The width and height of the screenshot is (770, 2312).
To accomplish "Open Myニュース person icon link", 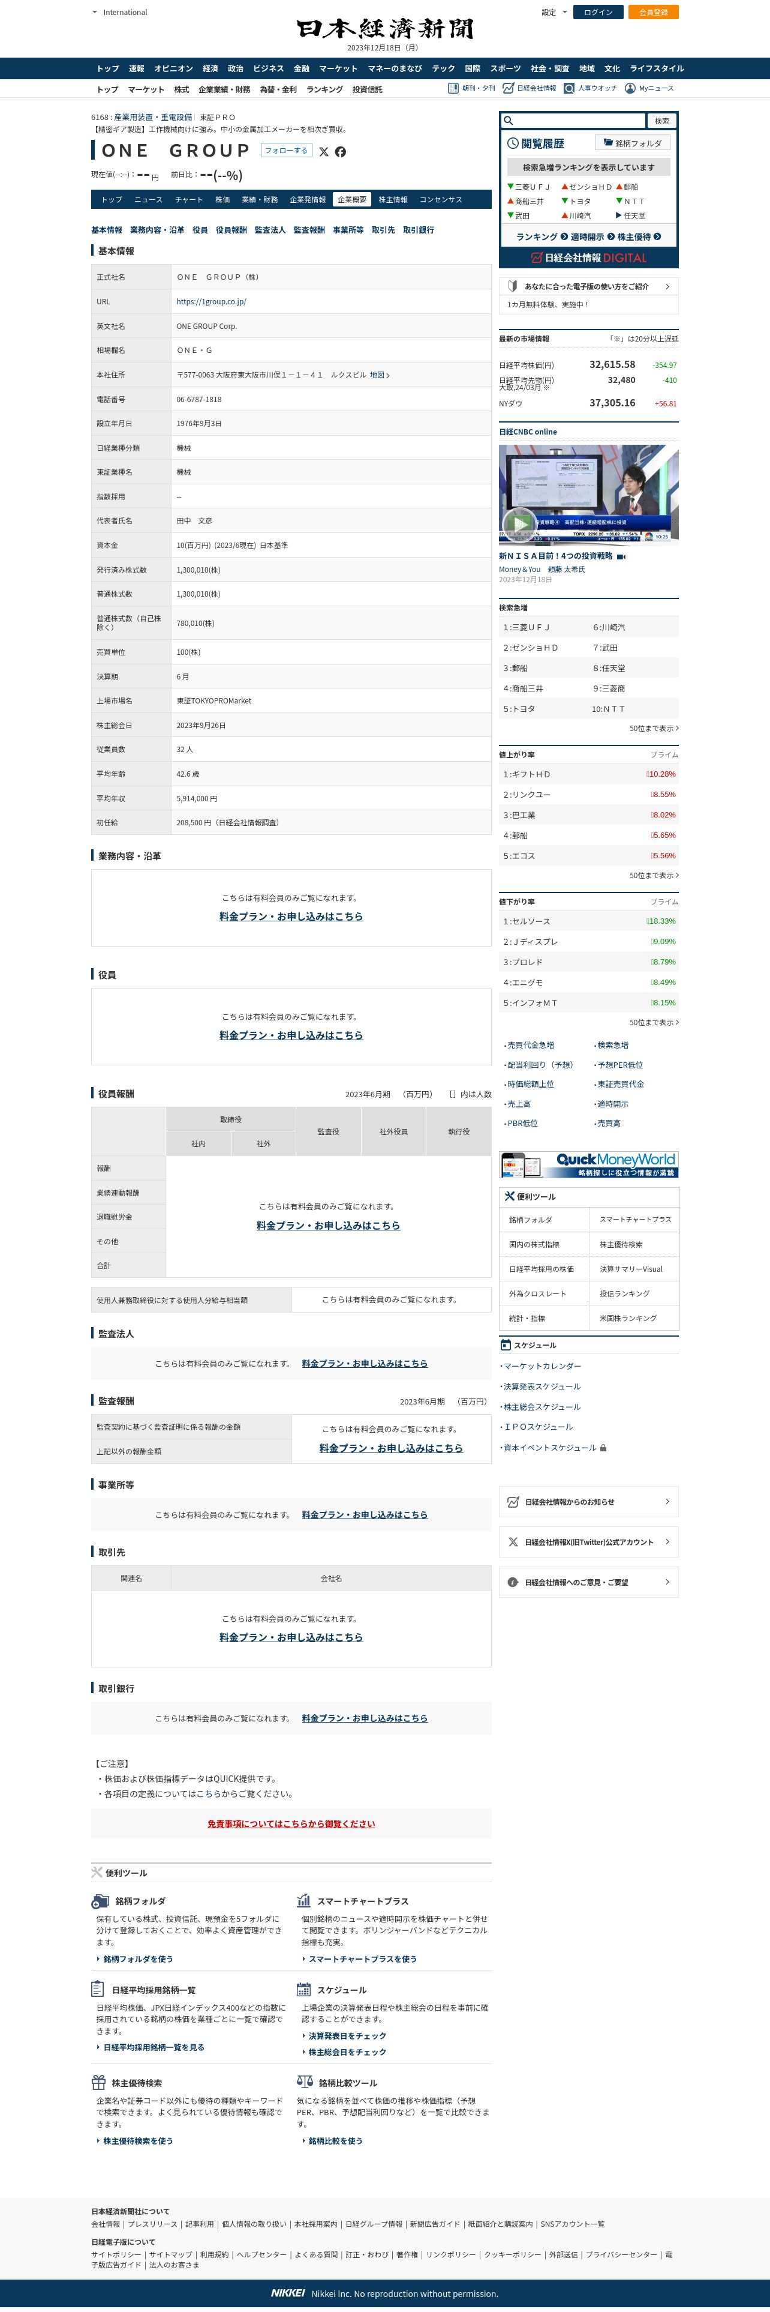I will (x=630, y=88).
